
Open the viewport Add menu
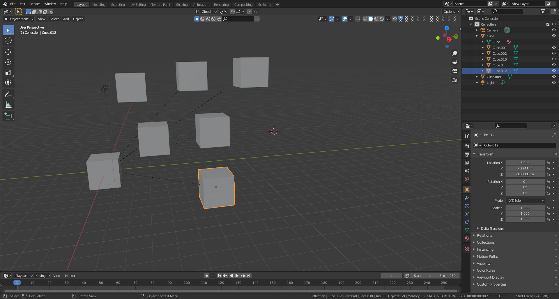(66, 19)
